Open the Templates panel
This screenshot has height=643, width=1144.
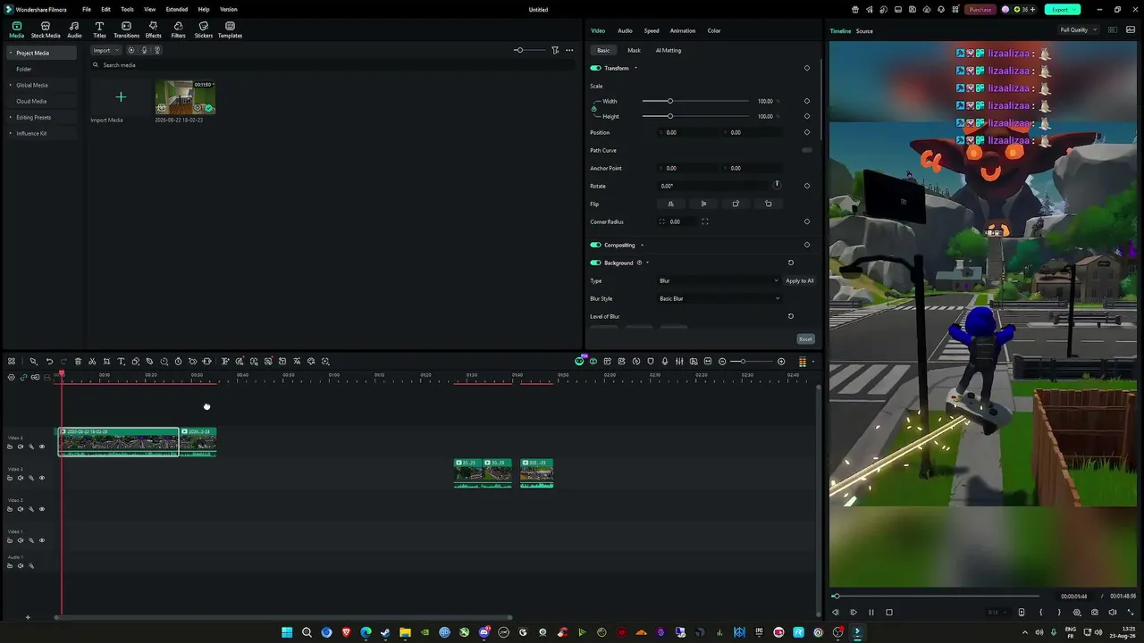tap(230, 30)
